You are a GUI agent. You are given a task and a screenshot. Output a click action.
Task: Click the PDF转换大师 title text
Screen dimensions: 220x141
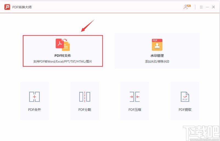click(22, 7)
